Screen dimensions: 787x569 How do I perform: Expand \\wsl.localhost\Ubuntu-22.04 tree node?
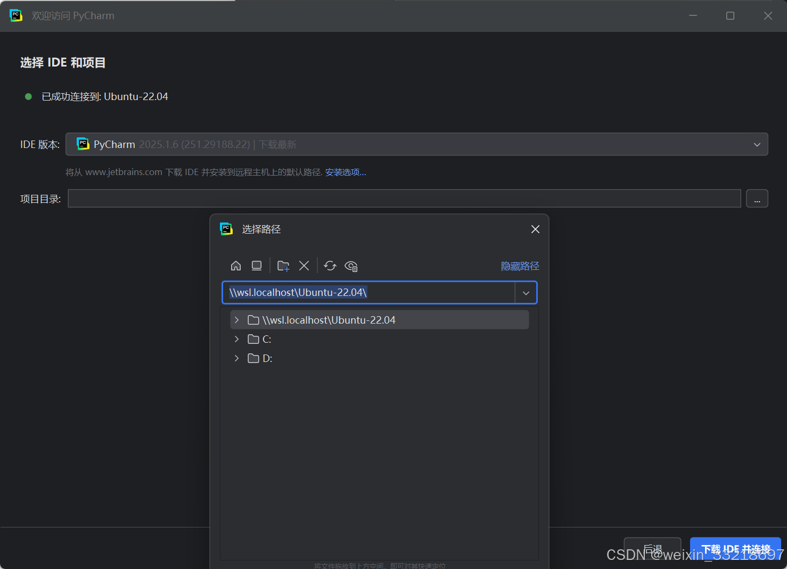237,320
